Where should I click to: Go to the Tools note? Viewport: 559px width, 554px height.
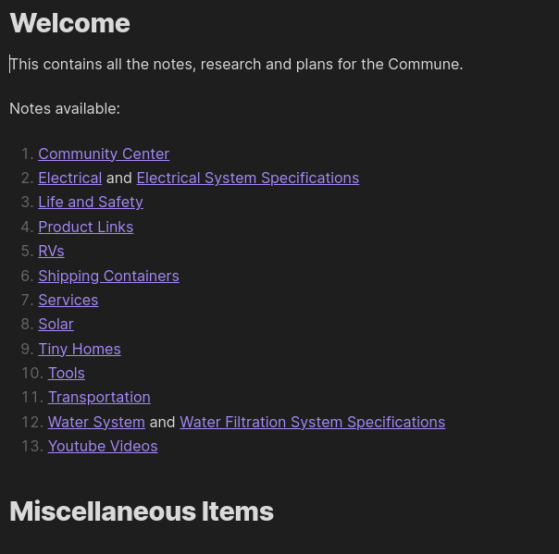66,373
